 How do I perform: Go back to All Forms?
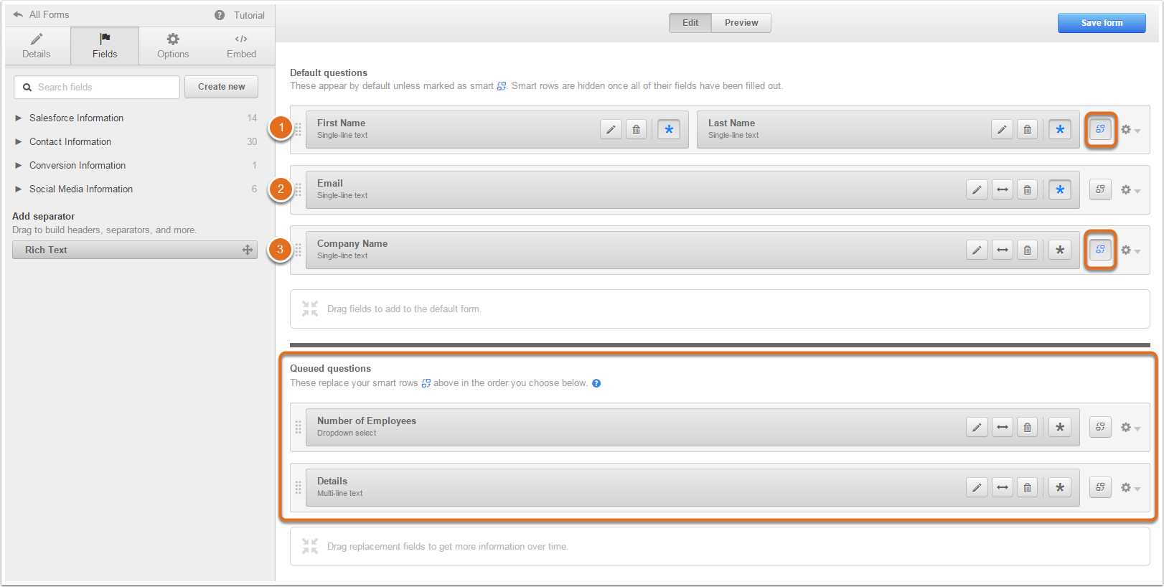pos(41,14)
